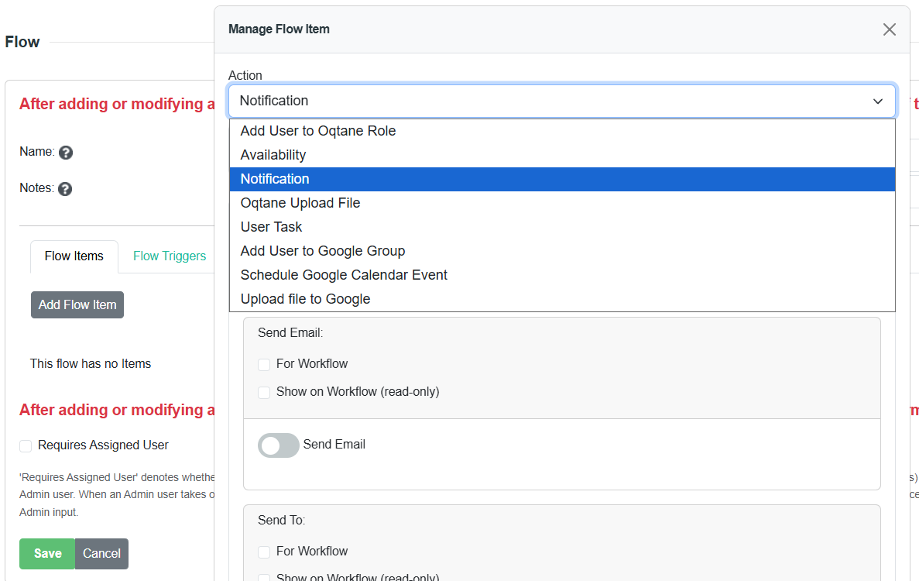919x581 pixels.
Task: Select User Task action
Action: [562, 227]
